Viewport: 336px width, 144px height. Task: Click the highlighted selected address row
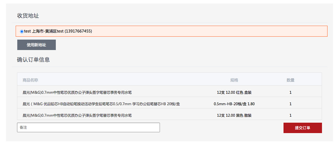tap(172, 31)
